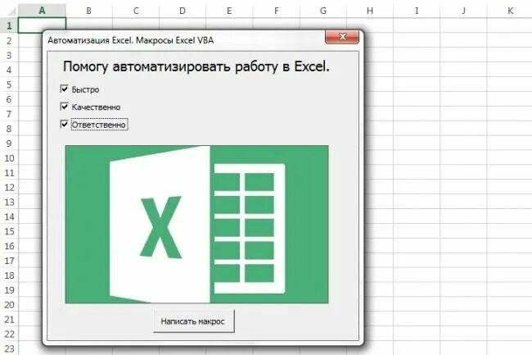Select row 8 header

[x=9, y=129]
